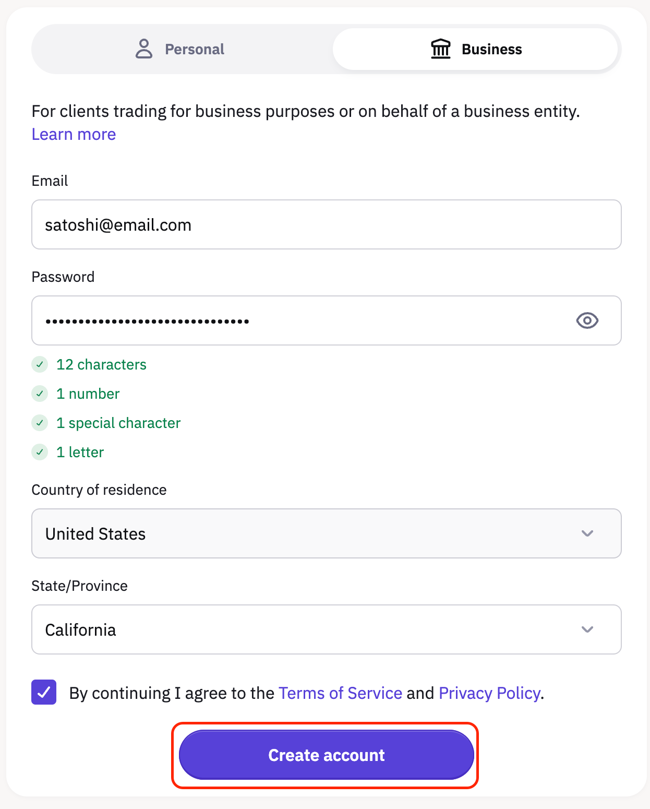
Task: Uncheck the Terms of Service agreement checkbox
Action: click(43, 693)
